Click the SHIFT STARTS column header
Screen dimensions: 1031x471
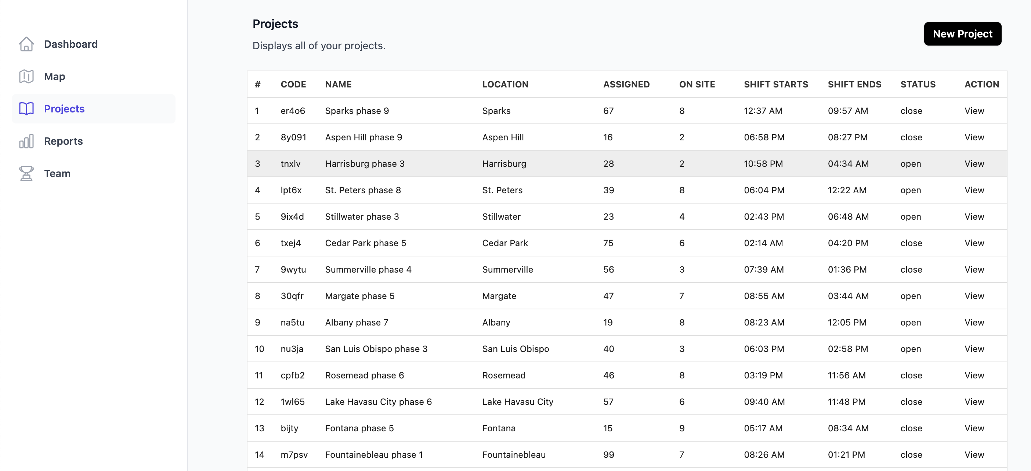tap(776, 85)
